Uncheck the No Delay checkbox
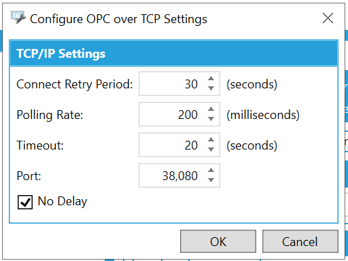 25,202
